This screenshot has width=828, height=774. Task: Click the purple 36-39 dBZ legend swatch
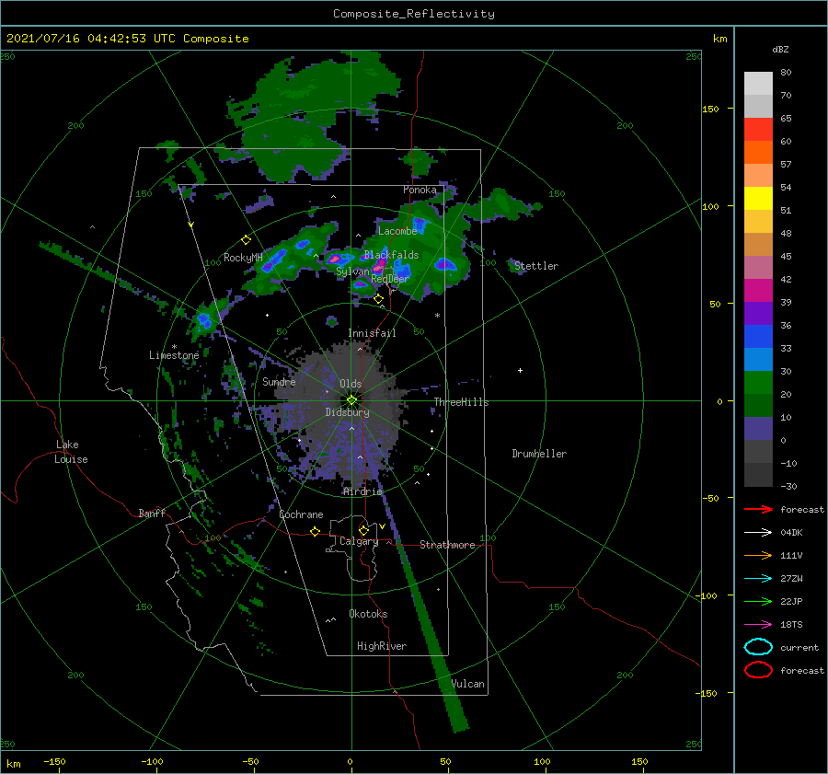(758, 314)
